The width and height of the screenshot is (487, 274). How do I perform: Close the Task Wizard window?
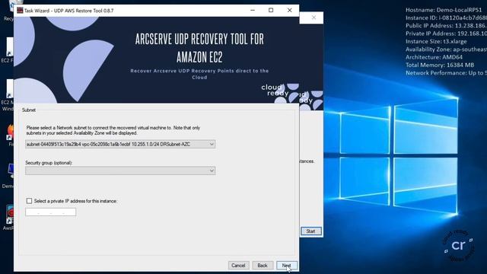289,10
